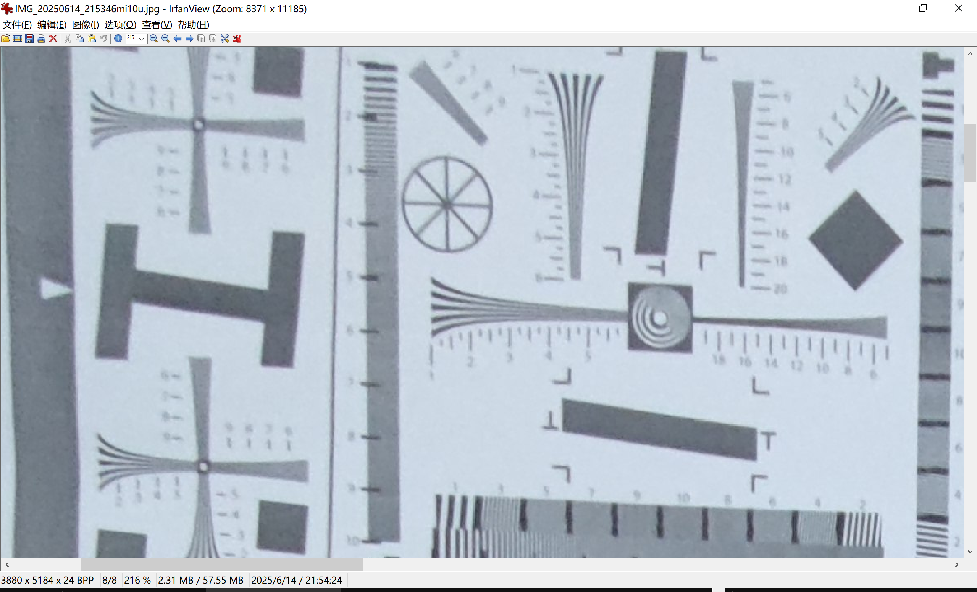Screen dimensions: 977x592
Task: Open the 图像(I) menu
Action: [x=85, y=24]
